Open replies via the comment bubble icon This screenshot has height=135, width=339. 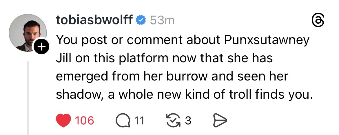click(x=123, y=120)
